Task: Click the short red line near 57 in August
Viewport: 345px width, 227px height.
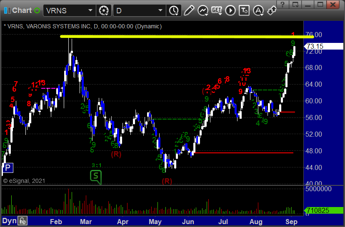Action: tap(287, 112)
